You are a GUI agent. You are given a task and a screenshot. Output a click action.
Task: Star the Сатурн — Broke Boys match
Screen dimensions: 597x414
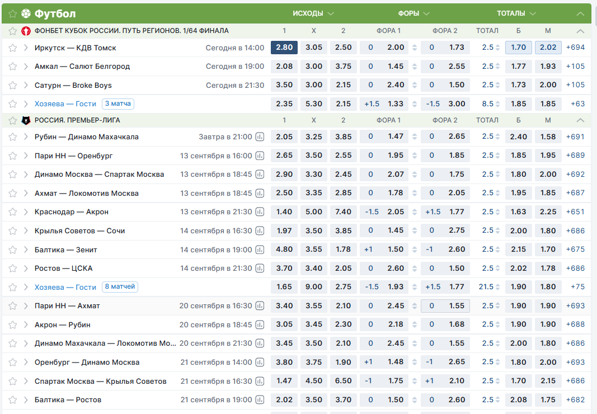click(x=12, y=85)
